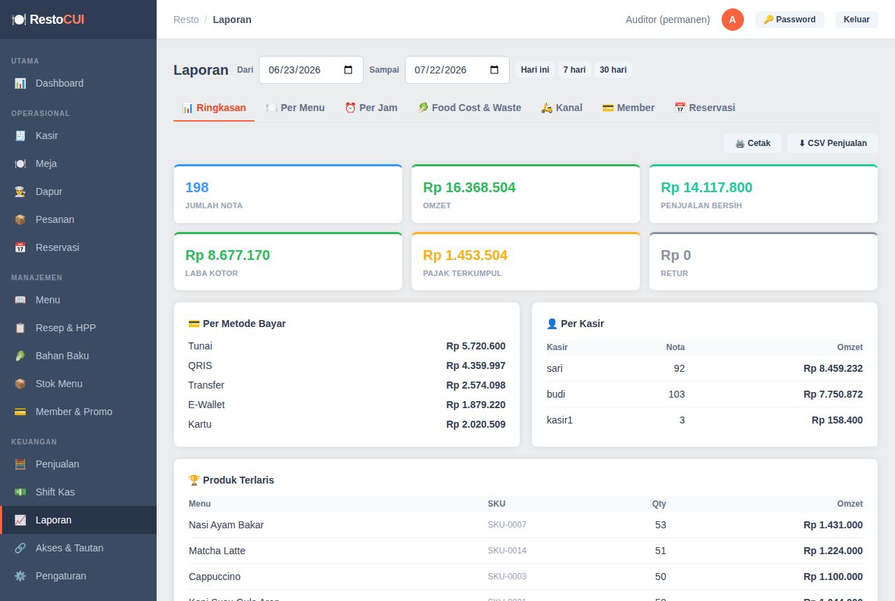Click the orange user avatar A
895x601 pixels.
(x=732, y=20)
